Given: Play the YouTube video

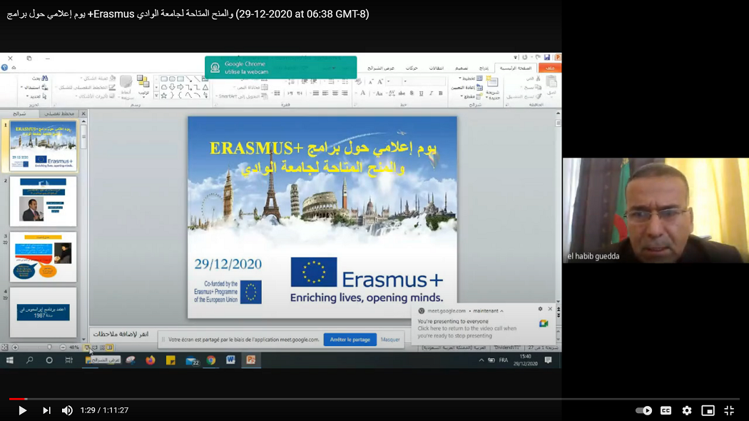Looking at the screenshot, I should [x=22, y=410].
